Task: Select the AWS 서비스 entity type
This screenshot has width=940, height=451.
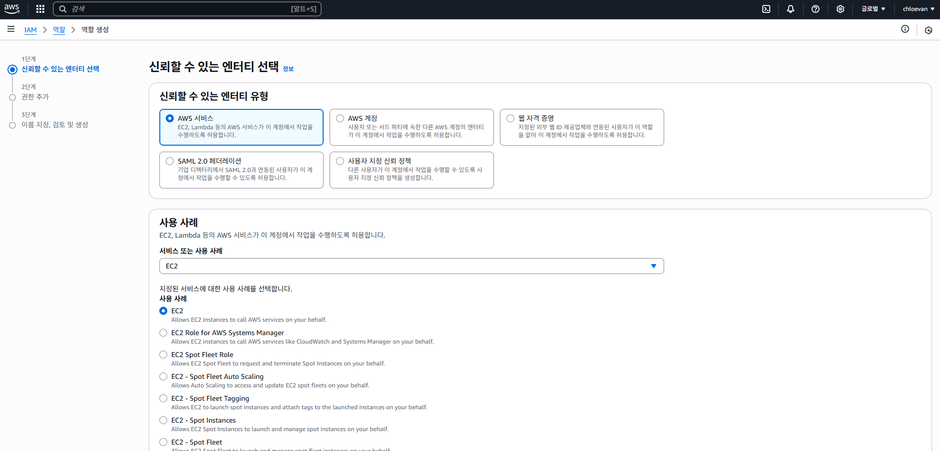Action: coord(241,127)
